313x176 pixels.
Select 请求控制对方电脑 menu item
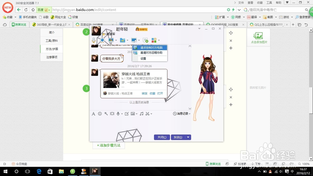[x=150, y=48]
